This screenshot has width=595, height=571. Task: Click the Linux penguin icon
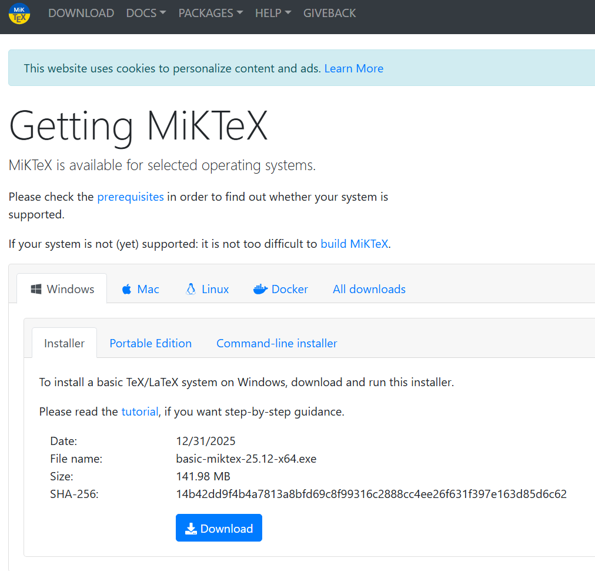click(191, 289)
